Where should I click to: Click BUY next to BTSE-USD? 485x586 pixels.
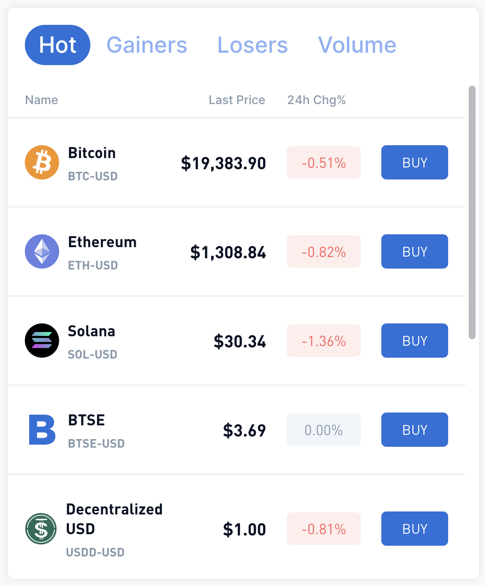pos(415,430)
